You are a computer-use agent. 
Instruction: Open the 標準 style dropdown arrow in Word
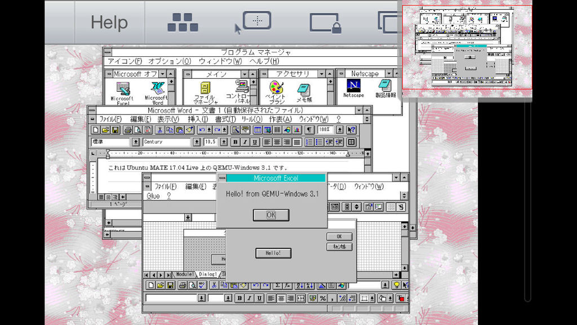(x=136, y=142)
